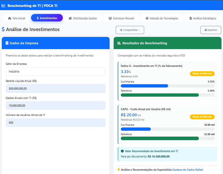This screenshot has height=174, width=223.
Task: Expand the Compartilhar caret arrow
Action: (x=139, y=30)
